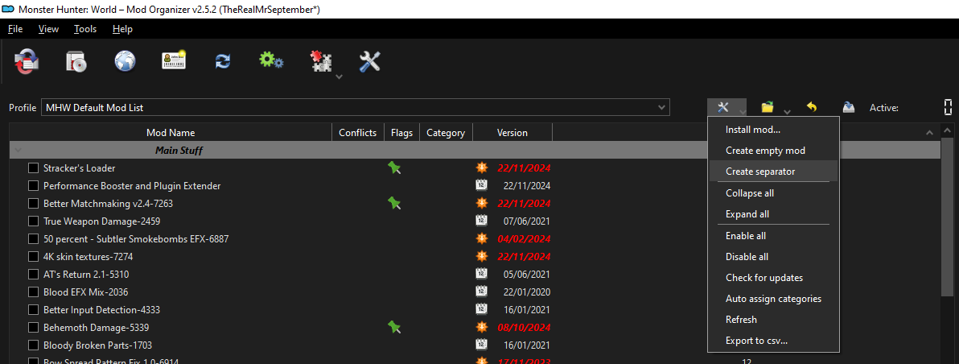Tick the Better Matchmaking v2.4-7263 checkbox

point(33,203)
